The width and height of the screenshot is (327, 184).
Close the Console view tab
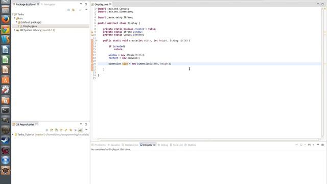[154, 145]
